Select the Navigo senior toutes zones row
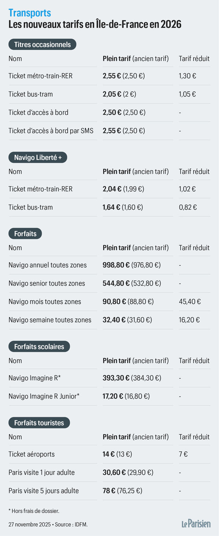This screenshot has width=219, height=536. (47, 283)
